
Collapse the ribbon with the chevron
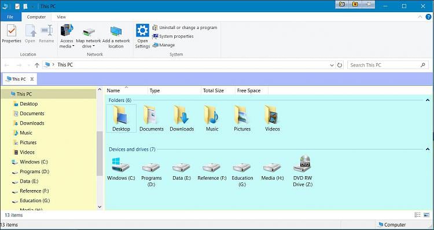(x=420, y=17)
